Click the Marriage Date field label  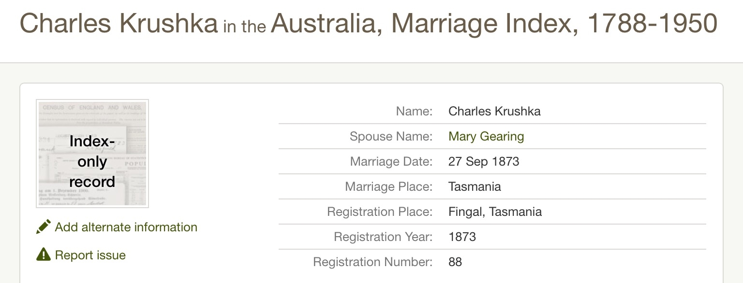[x=391, y=161]
